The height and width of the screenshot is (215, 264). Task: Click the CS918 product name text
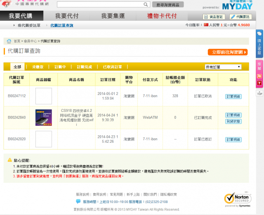click(x=76, y=118)
